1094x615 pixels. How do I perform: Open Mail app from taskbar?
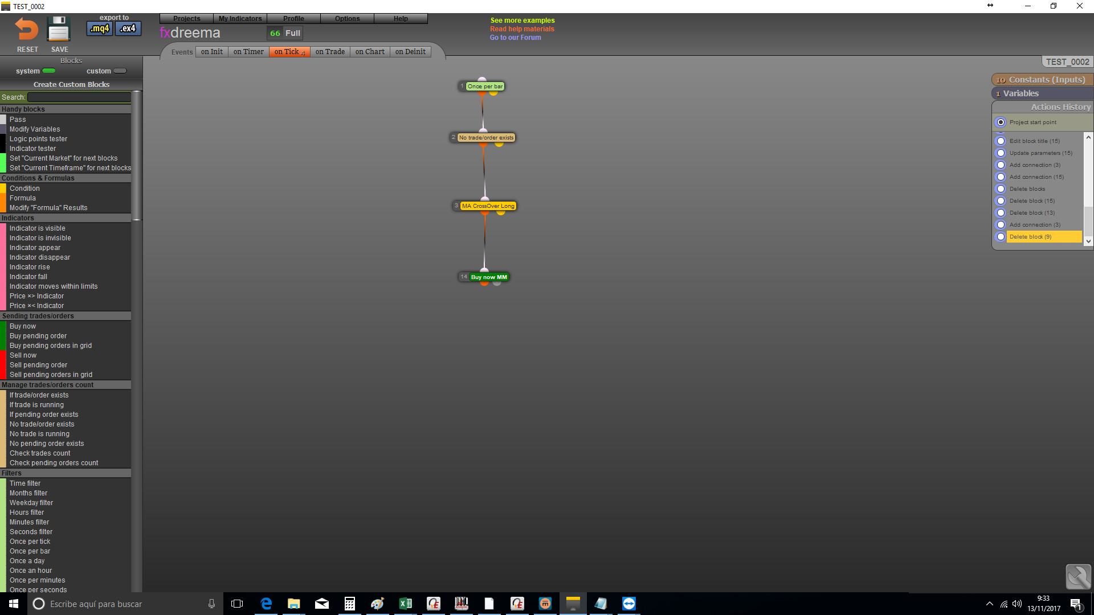tap(322, 604)
